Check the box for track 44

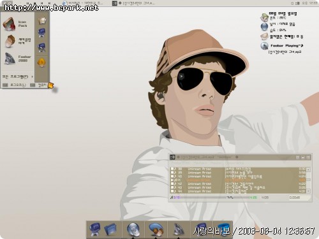point(172,191)
